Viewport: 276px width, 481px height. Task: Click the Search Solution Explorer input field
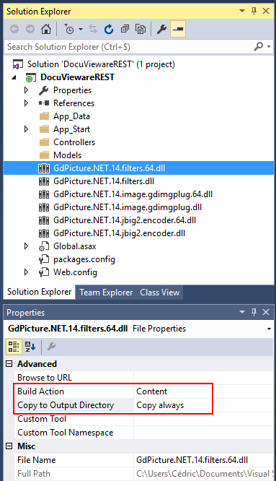tap(129, 47)
